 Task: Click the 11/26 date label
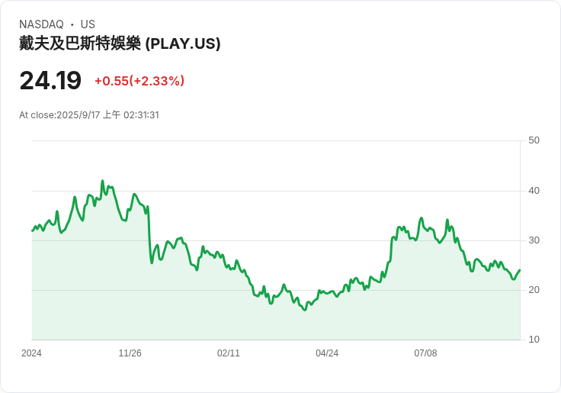pos(130,353)
